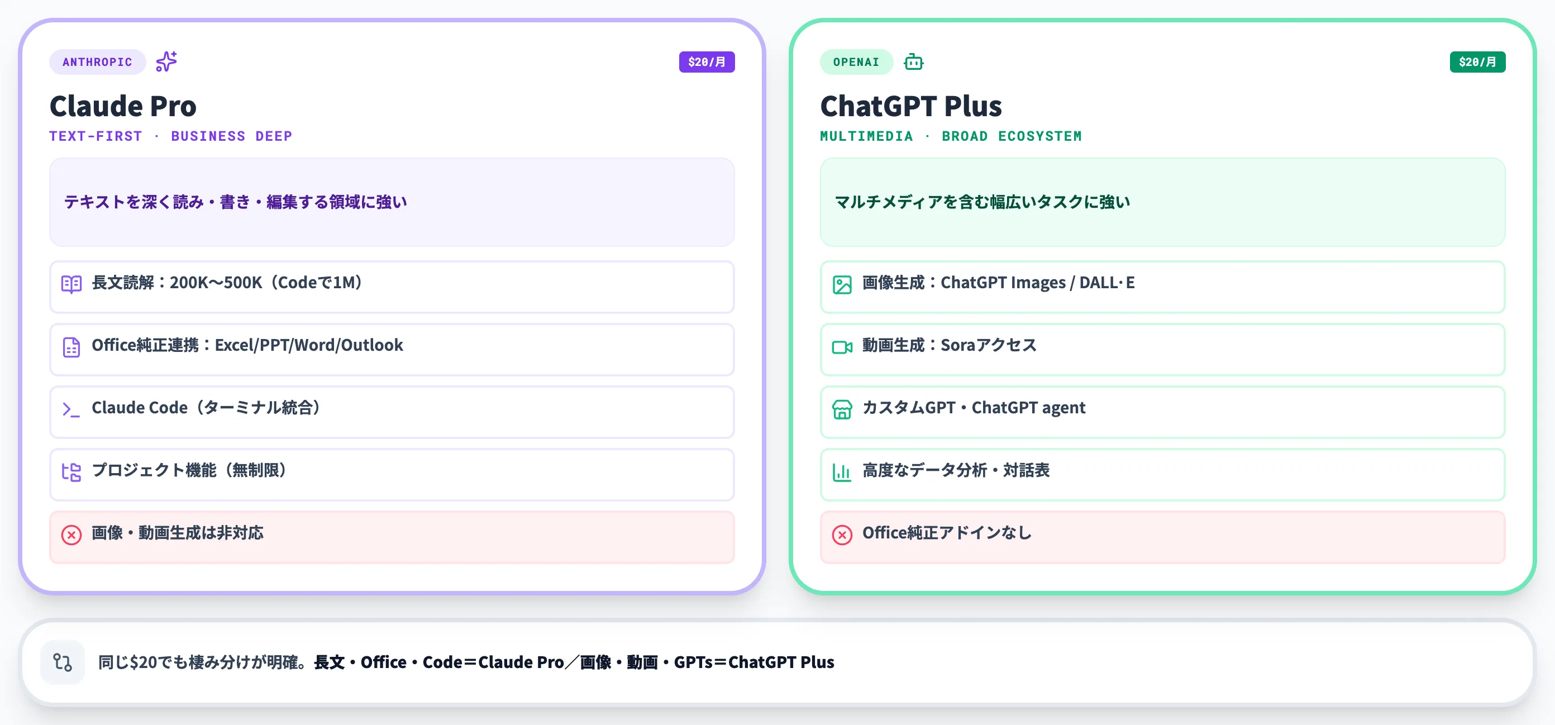The width and height of the screenshot is (1555, 725).
Task: Click the bar chart icon for 高度なデータ分析
Action: click(x=842, y=472)
